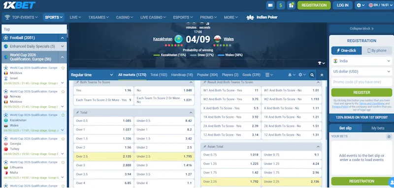This screenshot has width=394, height=188.
Task: Open markets settings gear
Action: pyautogui.click(x=302, y=75)
